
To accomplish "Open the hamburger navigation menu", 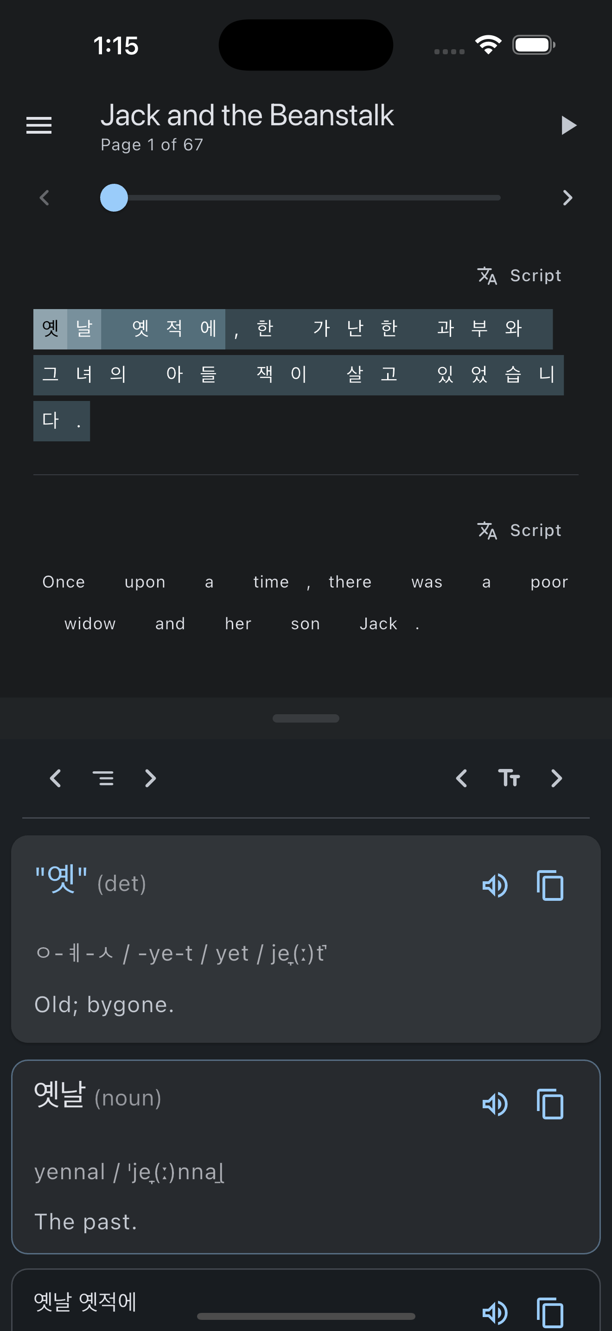I will [38, 125].
